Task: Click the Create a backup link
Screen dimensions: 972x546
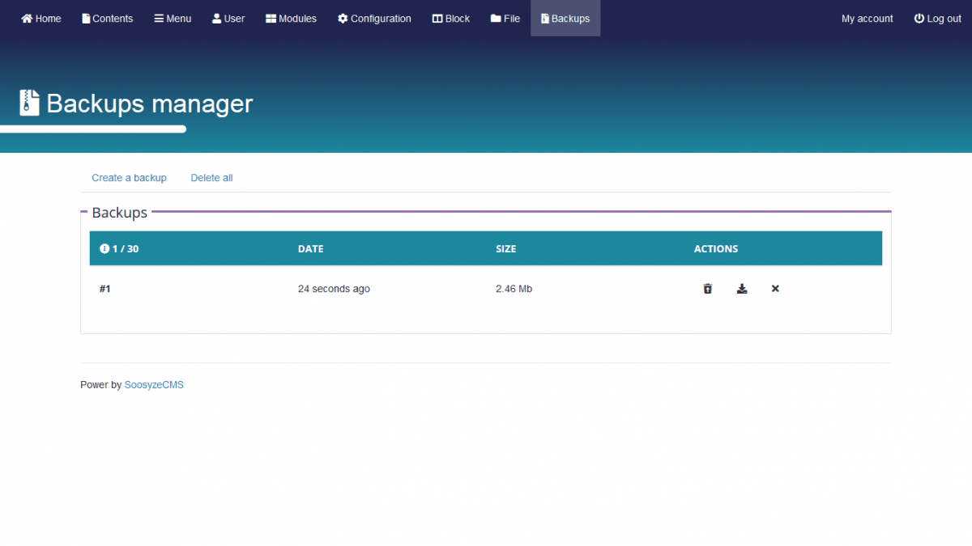Action: point(129,178)
